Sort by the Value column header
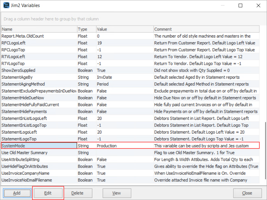This screenshot has height=200, width=267. point(124,29)
